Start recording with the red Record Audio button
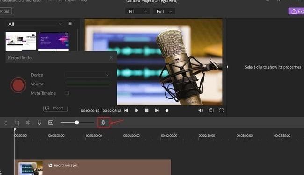The width and height of the screenshot is (304, 175). (x=18, y=85)
